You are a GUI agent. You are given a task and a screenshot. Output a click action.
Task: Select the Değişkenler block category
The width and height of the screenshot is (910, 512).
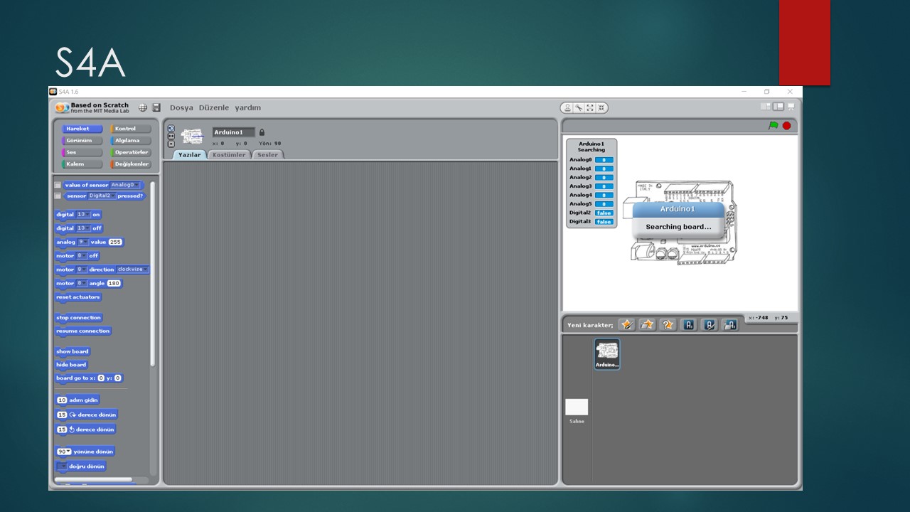pos(130,164)
